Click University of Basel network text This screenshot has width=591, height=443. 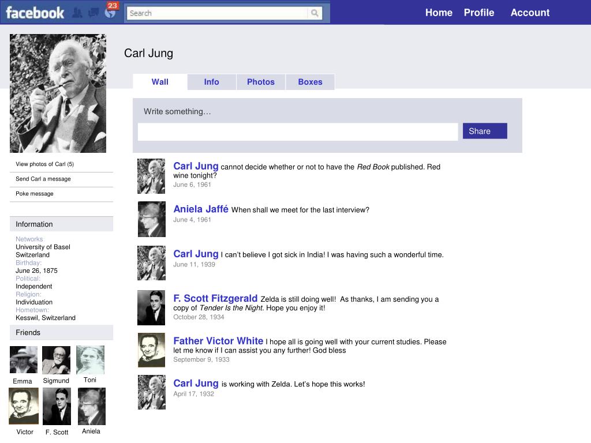(43, 247)
